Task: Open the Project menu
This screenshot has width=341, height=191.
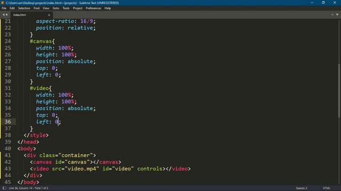Action: [x=78, y=8]
